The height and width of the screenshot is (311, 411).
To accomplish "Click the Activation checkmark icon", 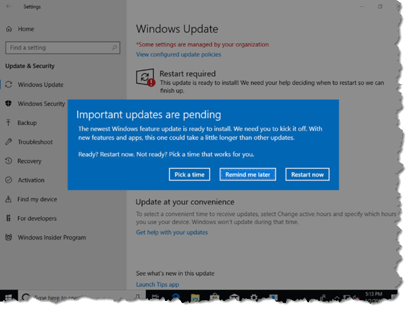I will pos(8,180).
